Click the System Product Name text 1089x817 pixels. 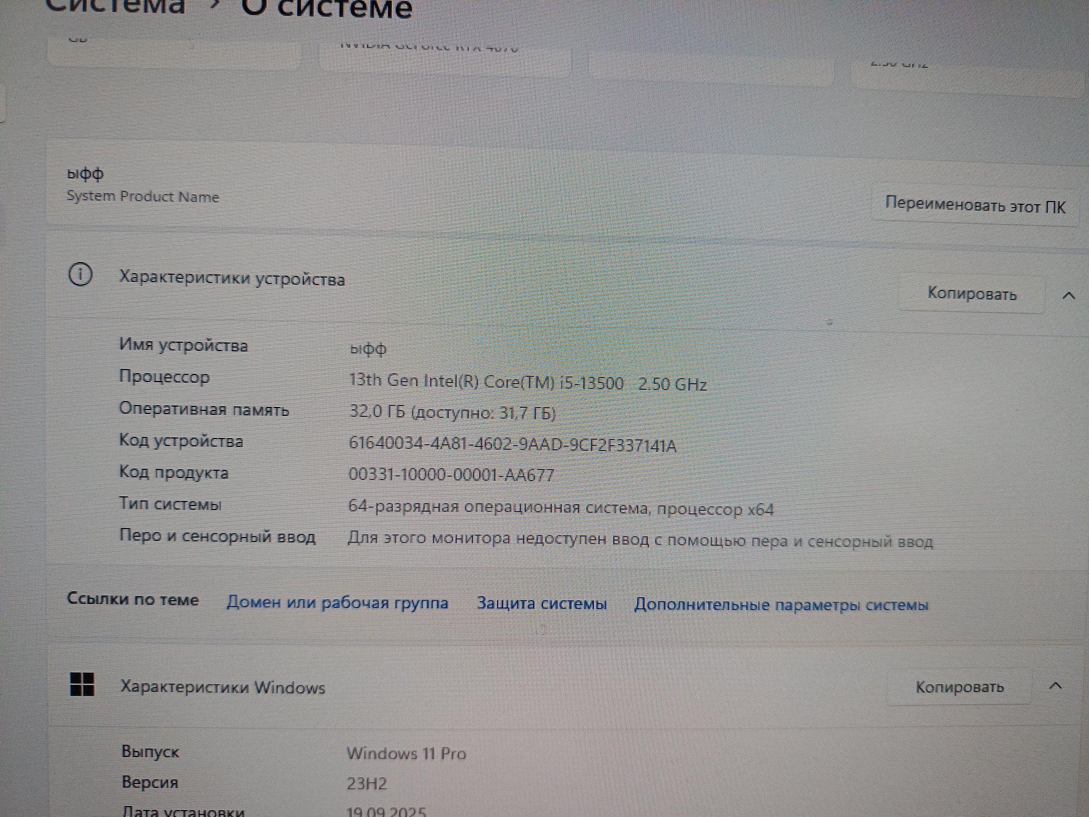click(143, 197)
